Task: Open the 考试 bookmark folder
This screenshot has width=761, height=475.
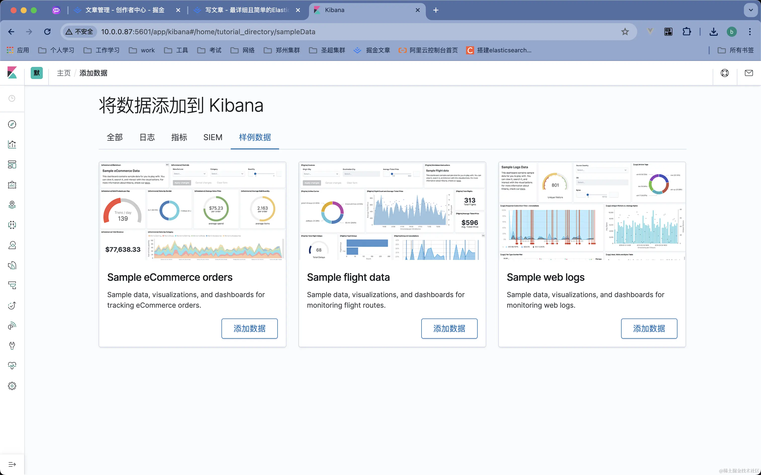Action: point(209,50)
